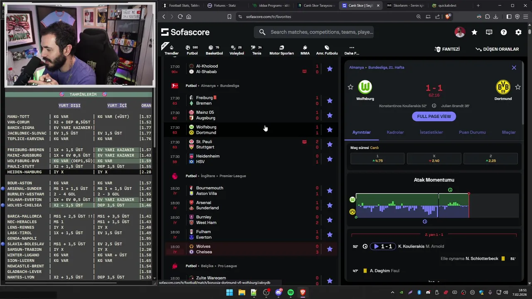Switch to the Kadrolar tab
Viewport: 532px width, 299px height.
point(395,132)
